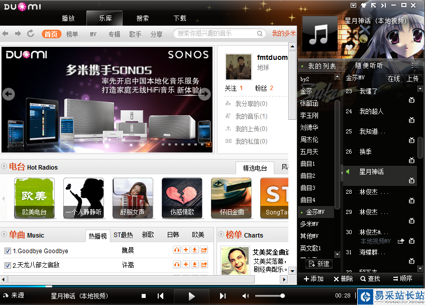Click delete icon on 我懂了 row
This screenshot has height=305, width=425.
point(411,100)
